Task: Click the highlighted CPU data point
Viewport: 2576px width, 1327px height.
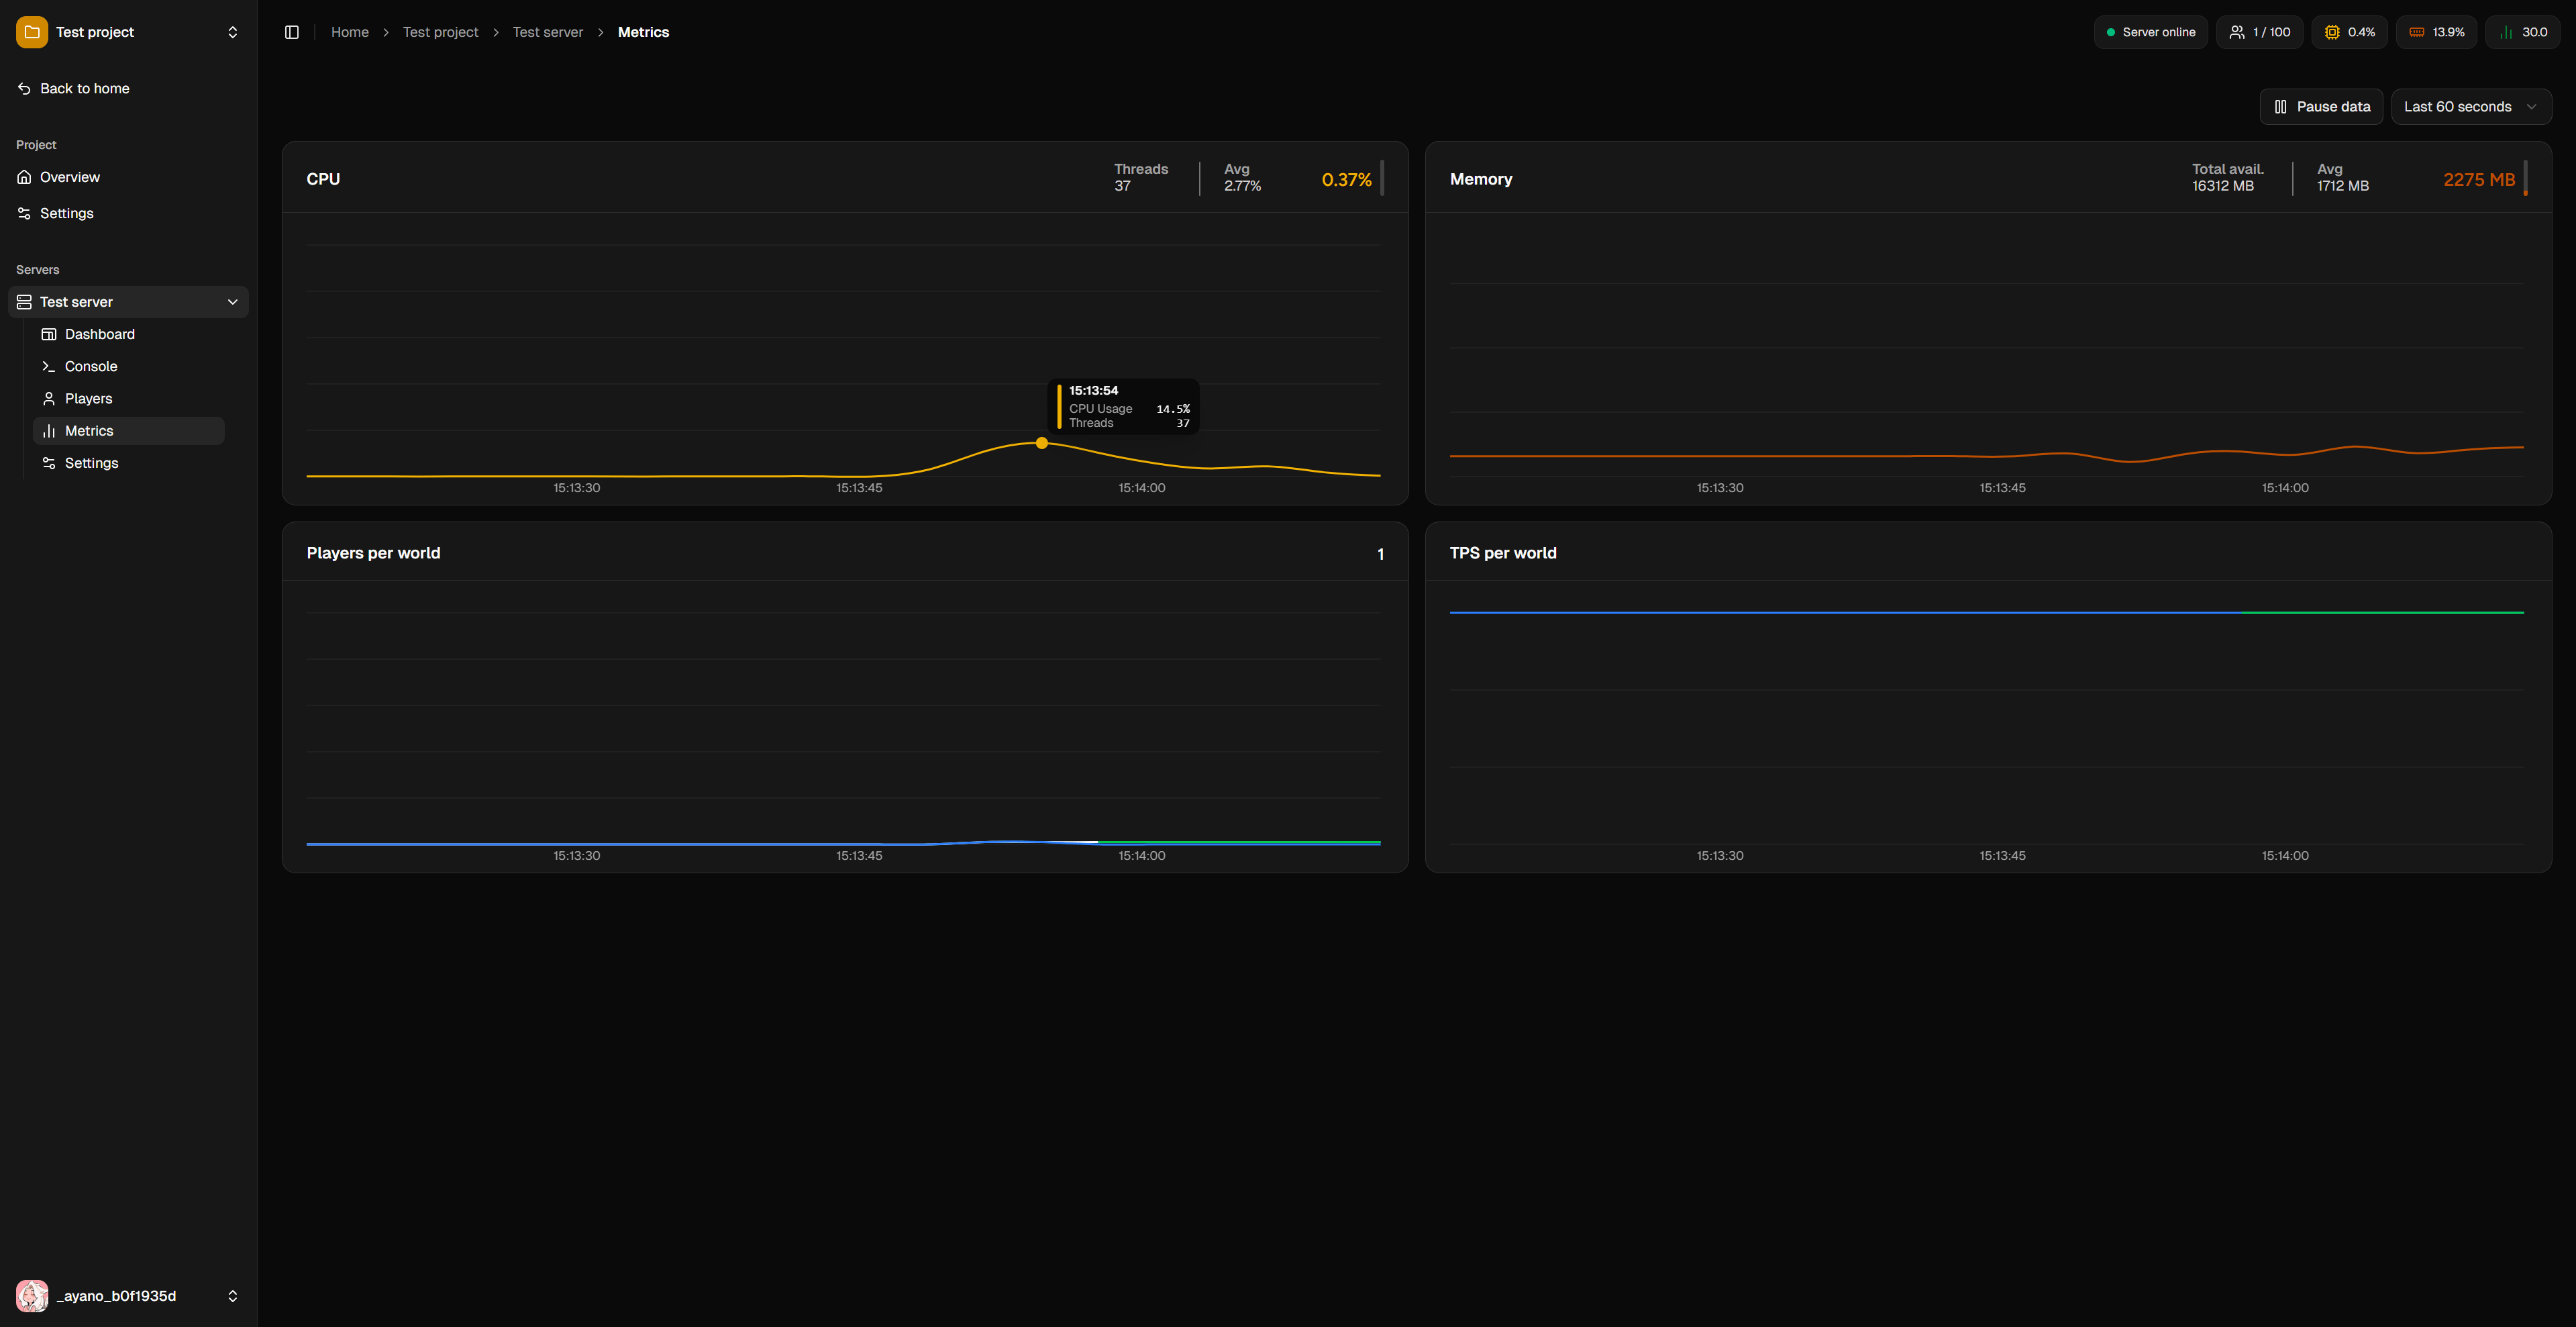Action: (1042, 443)
